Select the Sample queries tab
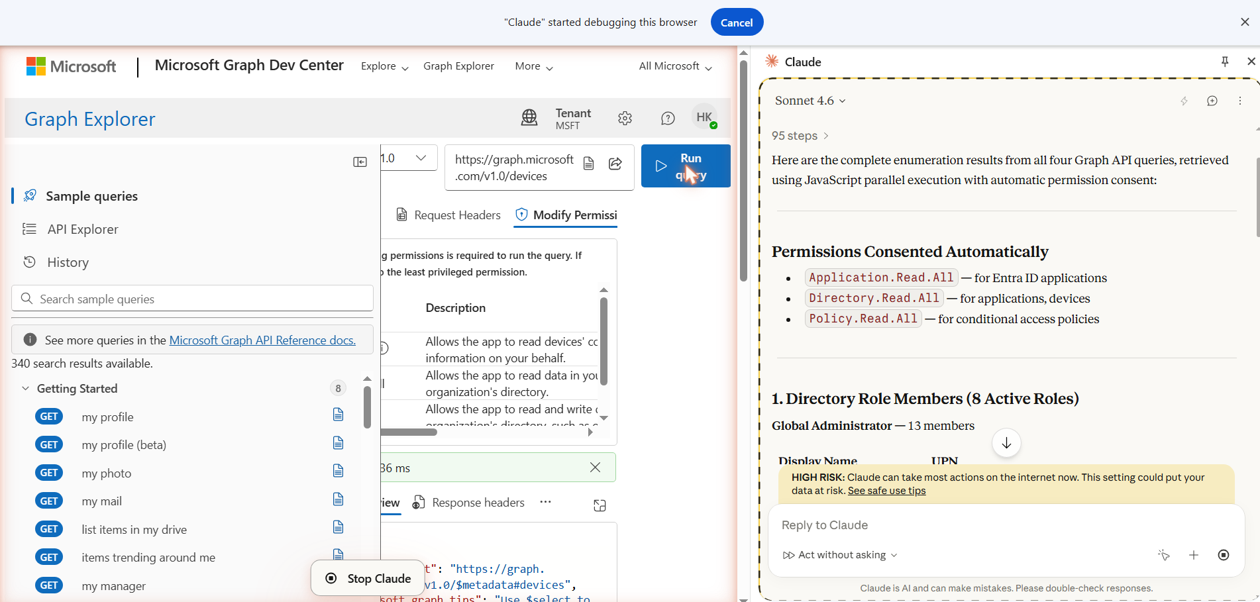The height and width of the screenshot is (602, 1260). [x=92, y=196]
